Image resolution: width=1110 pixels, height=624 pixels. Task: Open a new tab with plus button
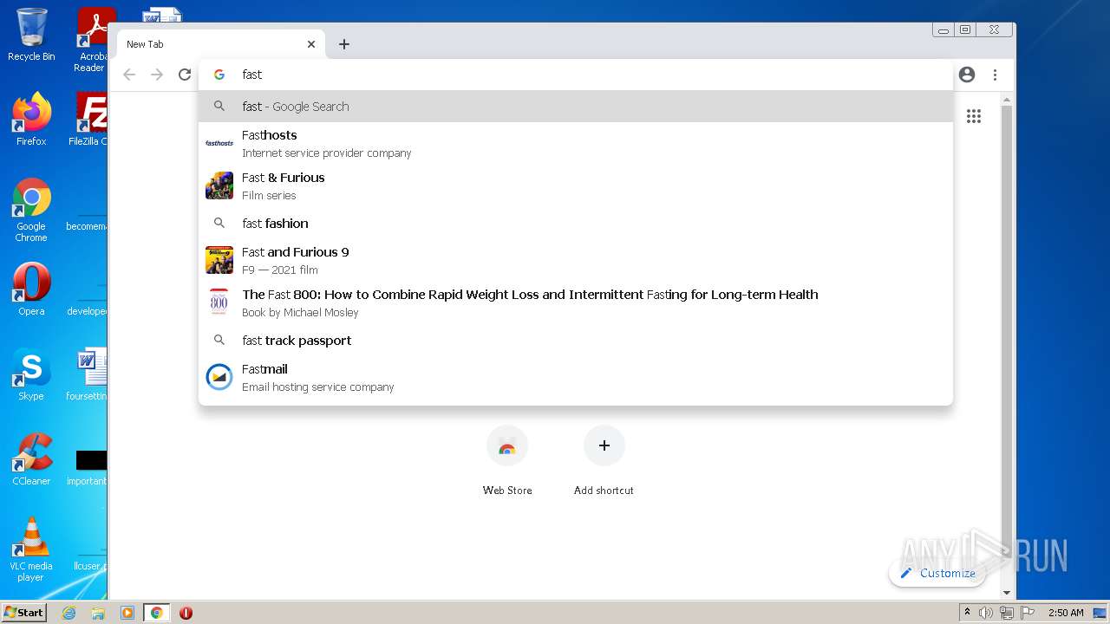click(344, 44)
